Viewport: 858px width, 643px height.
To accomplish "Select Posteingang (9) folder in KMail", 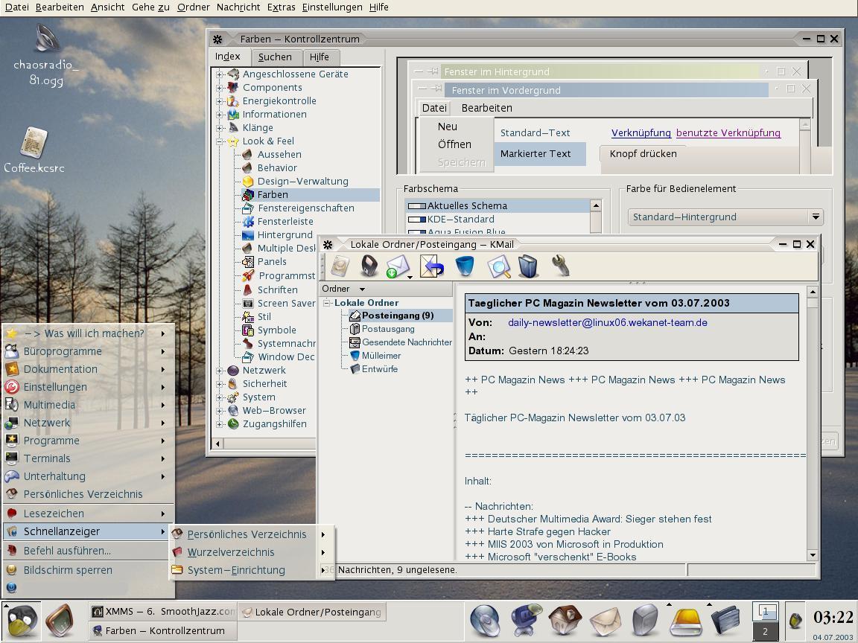I will (397, 316).
